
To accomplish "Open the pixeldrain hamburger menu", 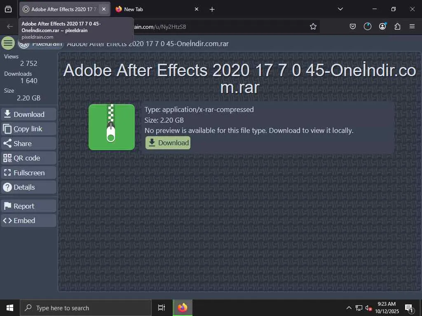I will coord(8,43).
